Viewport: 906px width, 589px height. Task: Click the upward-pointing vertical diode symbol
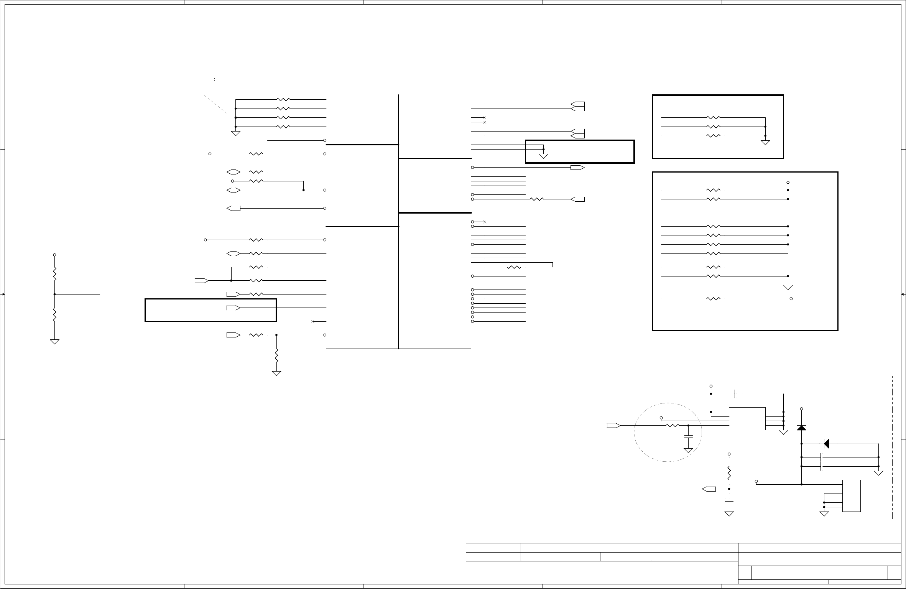click(801, 428)
